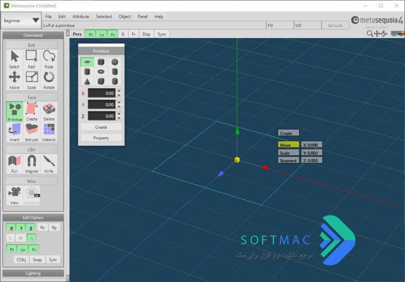405x282 pixels.
Task: Open the Selected menu
Action: tap(104, 17)
